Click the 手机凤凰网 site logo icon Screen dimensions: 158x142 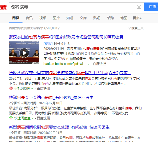click(x=11, y=88)
